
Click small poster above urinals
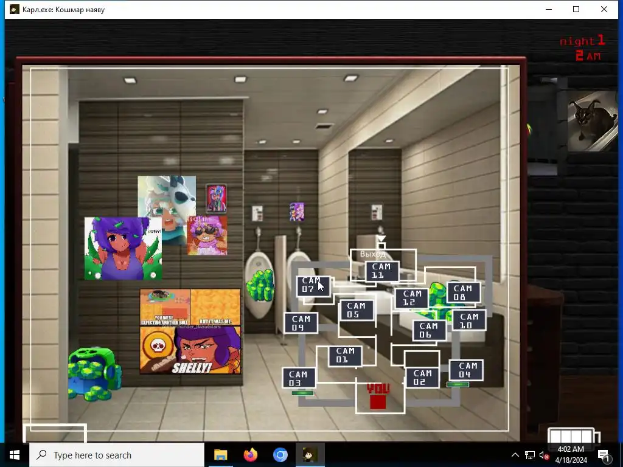tap(297, 212)
